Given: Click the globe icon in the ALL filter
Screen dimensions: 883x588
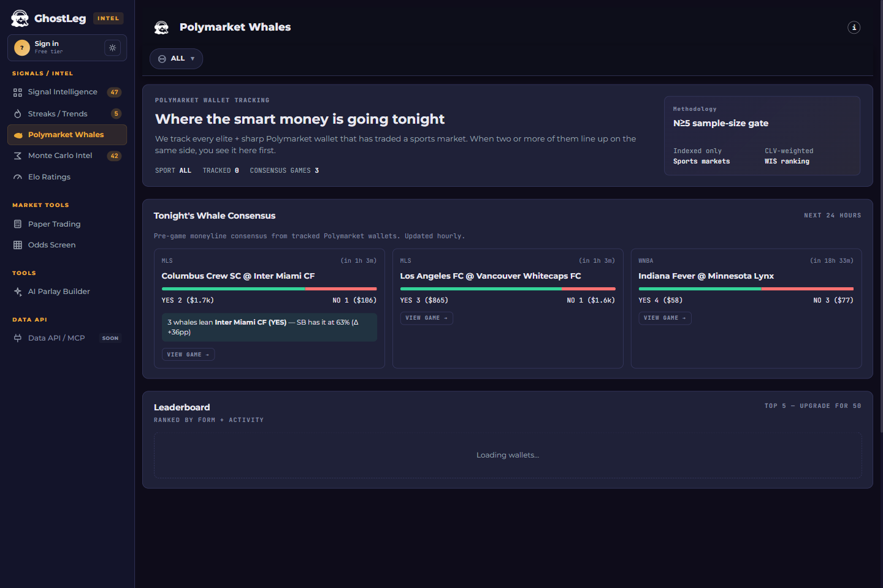Looking at the screenshot, I should 162,59.
